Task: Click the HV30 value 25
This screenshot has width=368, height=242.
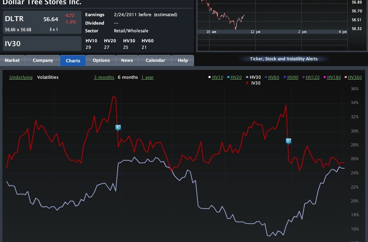Action: (x=126, y=48)
